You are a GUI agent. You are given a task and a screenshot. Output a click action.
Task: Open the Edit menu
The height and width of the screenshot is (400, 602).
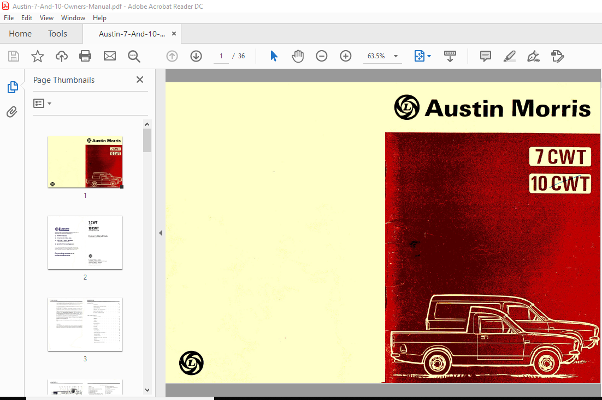tap(26, 18)
